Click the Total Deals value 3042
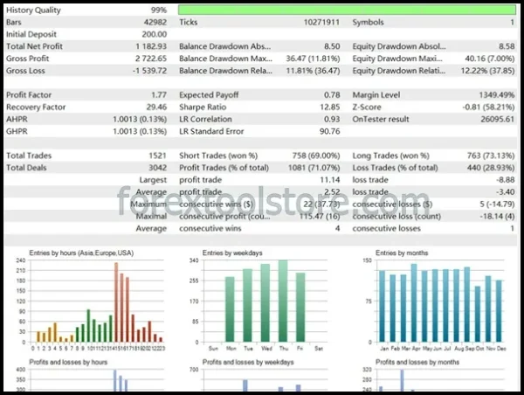 157,168
